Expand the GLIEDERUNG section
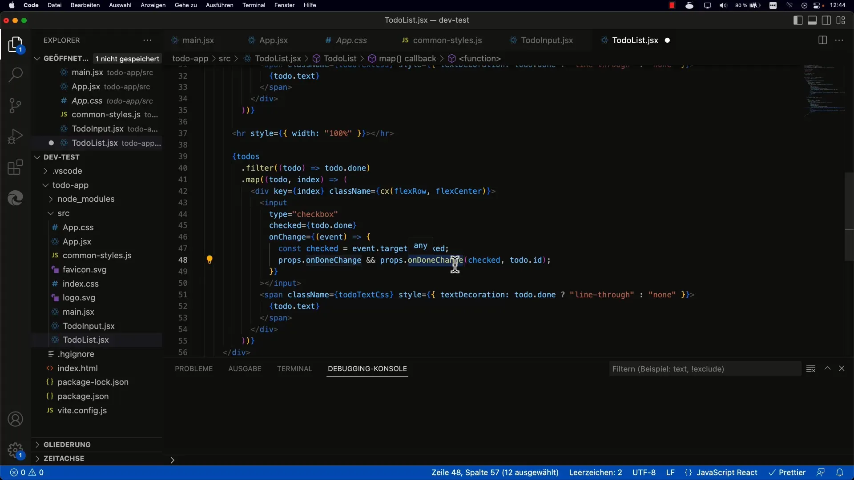This screenshot has width=854, height=480. (x=37, y=444)
